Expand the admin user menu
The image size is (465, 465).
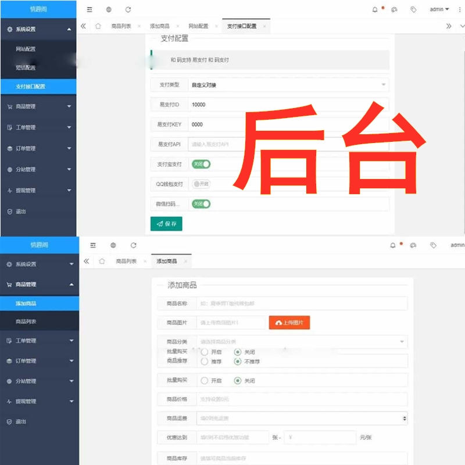point(439,9)
